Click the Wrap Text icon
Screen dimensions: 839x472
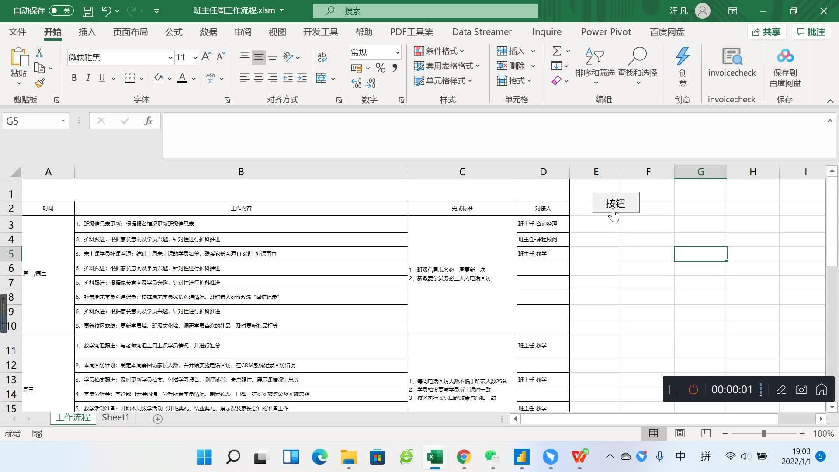pos(322,57)
